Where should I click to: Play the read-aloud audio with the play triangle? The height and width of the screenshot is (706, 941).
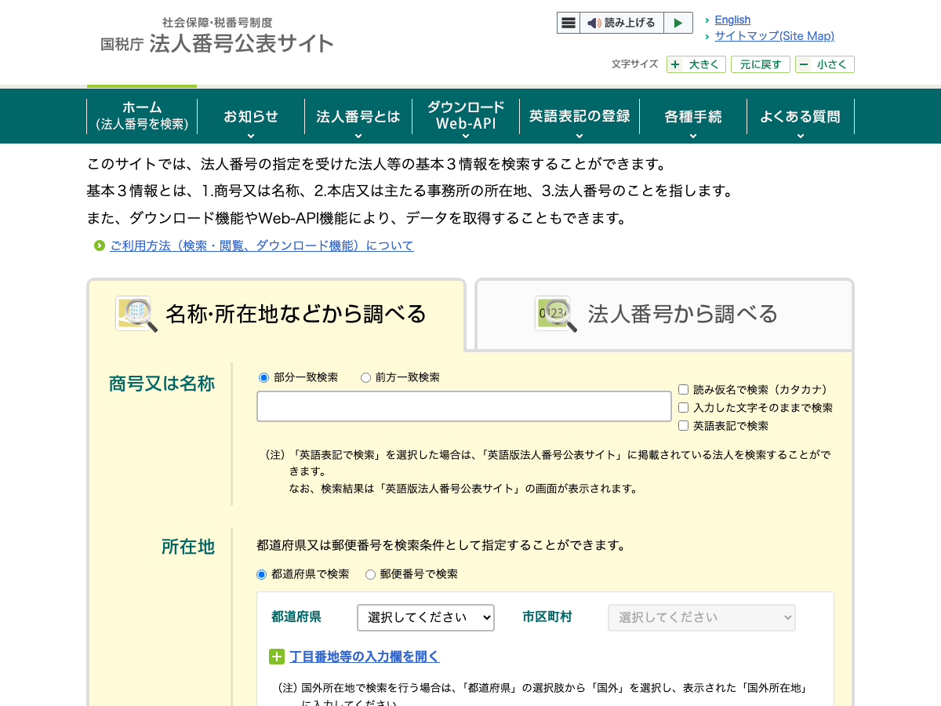click(x=678, y=23)
